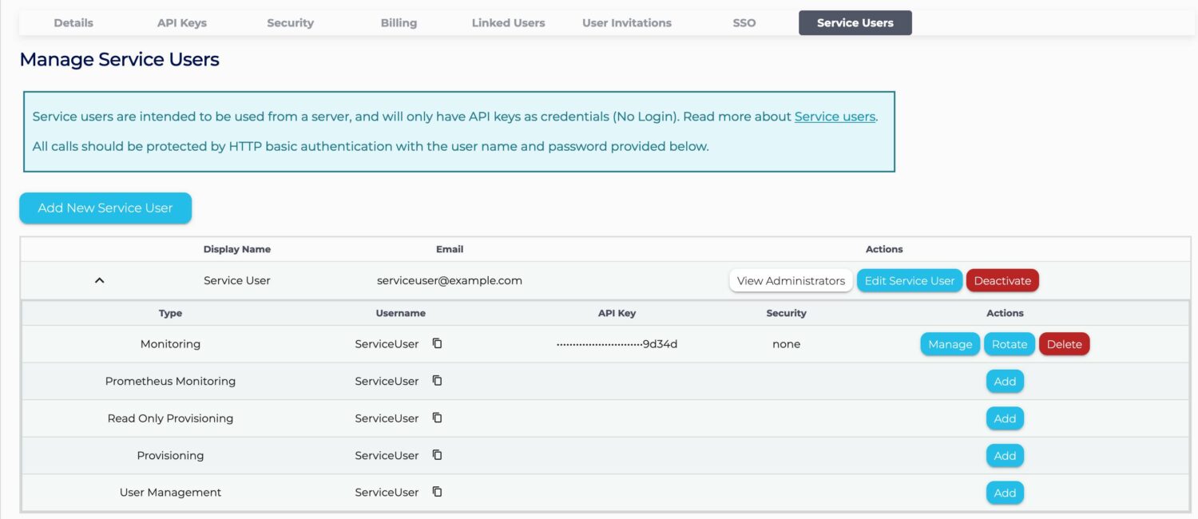Screen dimensions: 1198x519
Task: Open the Billing tab
Action: 399,23
